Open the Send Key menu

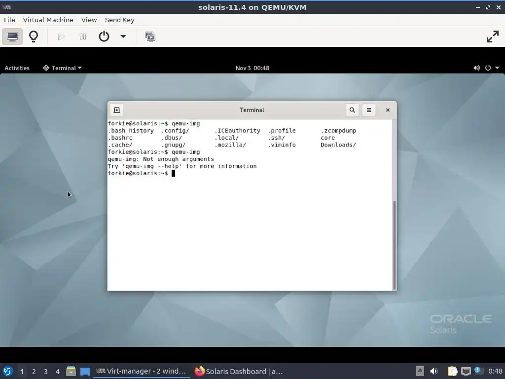tap(119, 20)
